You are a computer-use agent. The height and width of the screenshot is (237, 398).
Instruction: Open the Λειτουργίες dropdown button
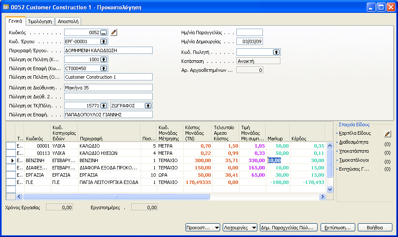click(x=240, y=228)
